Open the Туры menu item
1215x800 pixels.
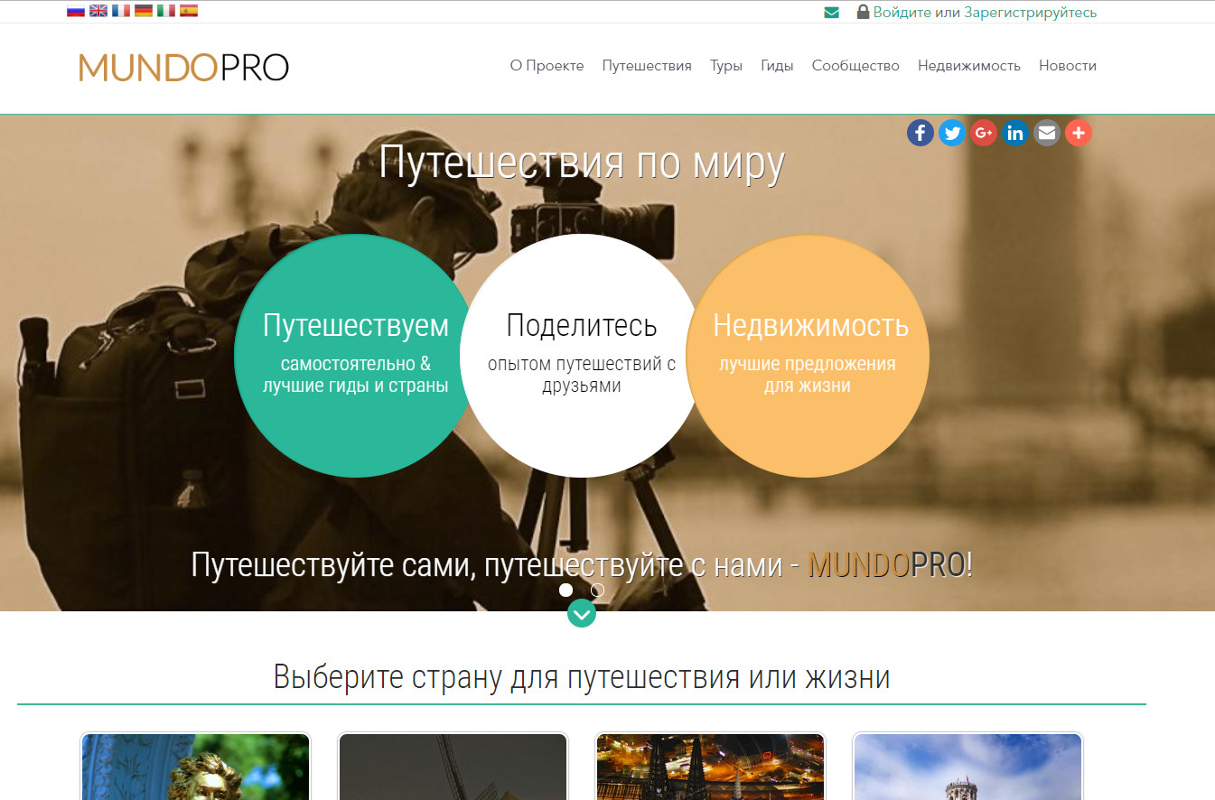726,65
